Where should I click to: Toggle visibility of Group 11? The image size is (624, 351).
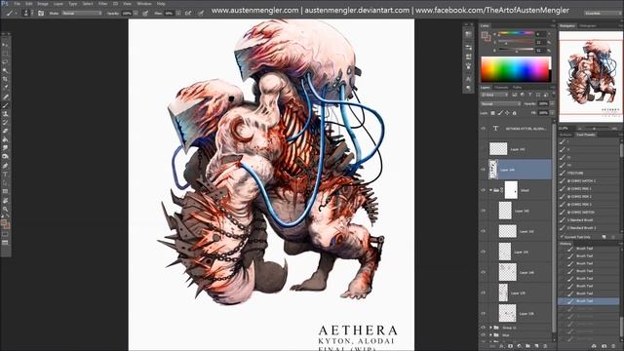[484, 328]
